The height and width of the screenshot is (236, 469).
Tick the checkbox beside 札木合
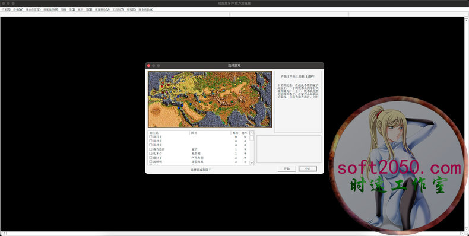pos(151,153)
